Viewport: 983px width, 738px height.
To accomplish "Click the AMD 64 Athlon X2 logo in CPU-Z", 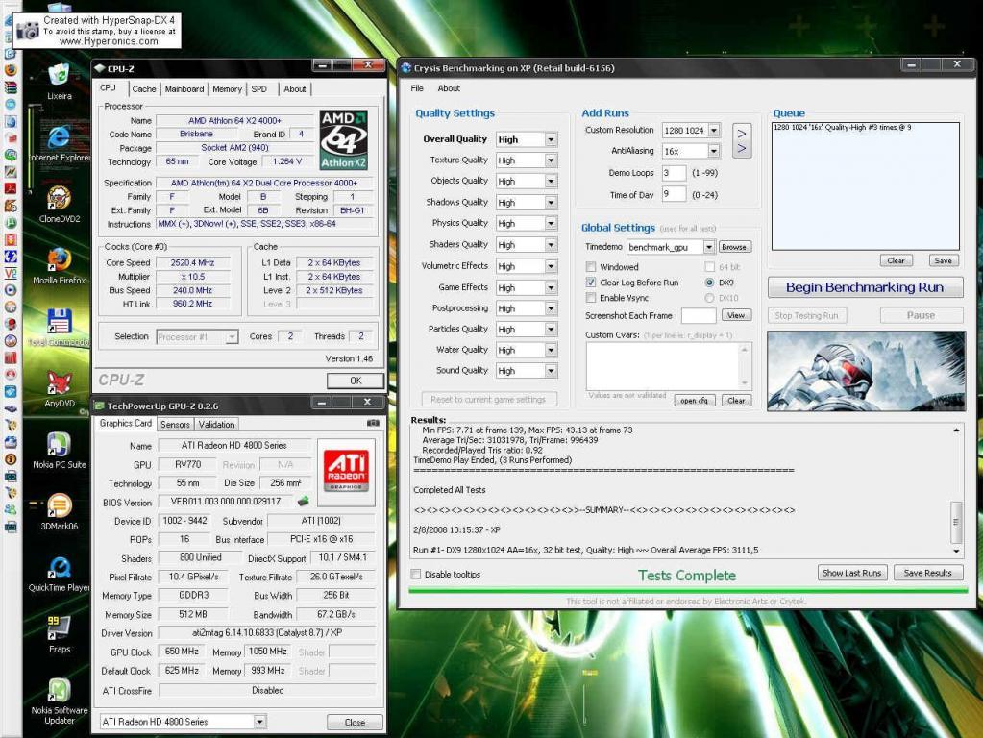I will 344,140.
